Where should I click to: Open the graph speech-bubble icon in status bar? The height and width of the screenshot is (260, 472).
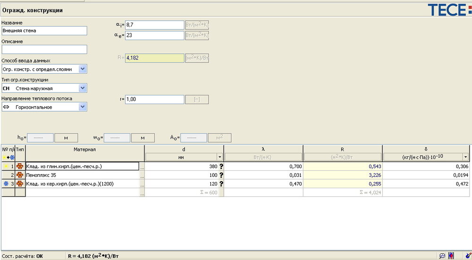[x=442, y=256]
